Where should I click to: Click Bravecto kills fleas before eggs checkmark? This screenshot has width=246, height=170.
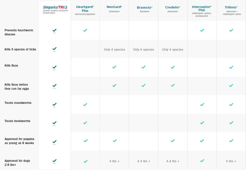(x=143, y=86)
